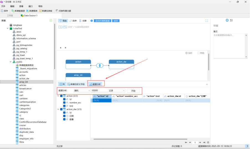Click the fullscreen expand icon in filter panel
The image size is (250, 149).
pos(207,21)
